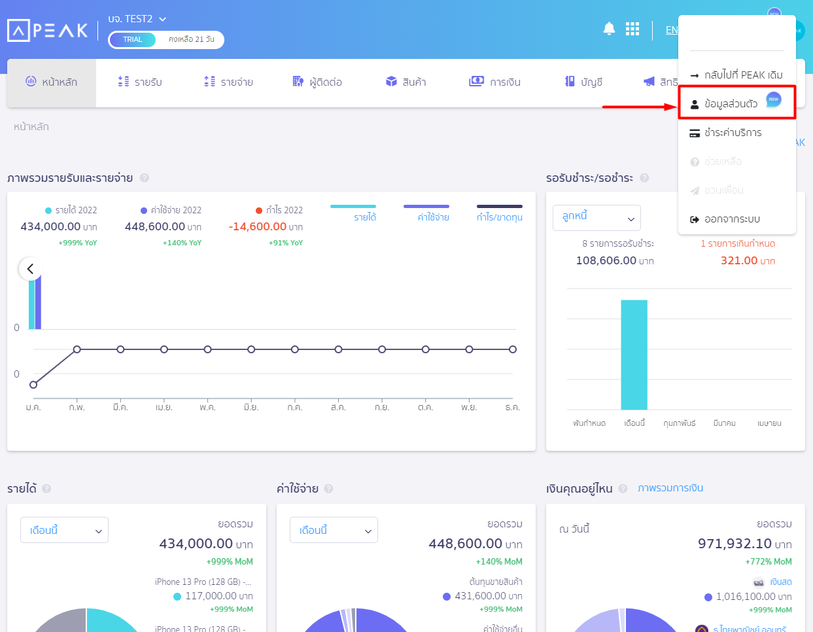This screenshot has height=632, width=813.
Task: Click the ผู้ติดต่อ contacts building icon
Action: pos(298,81)
